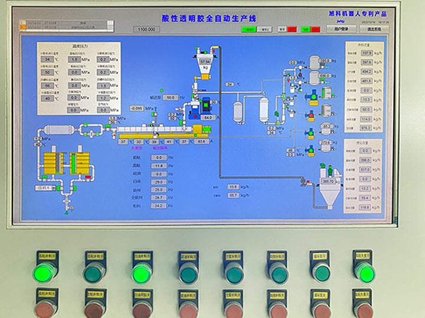
Task: Click the 1100.000 value field at top
Action: pos(148,29)
